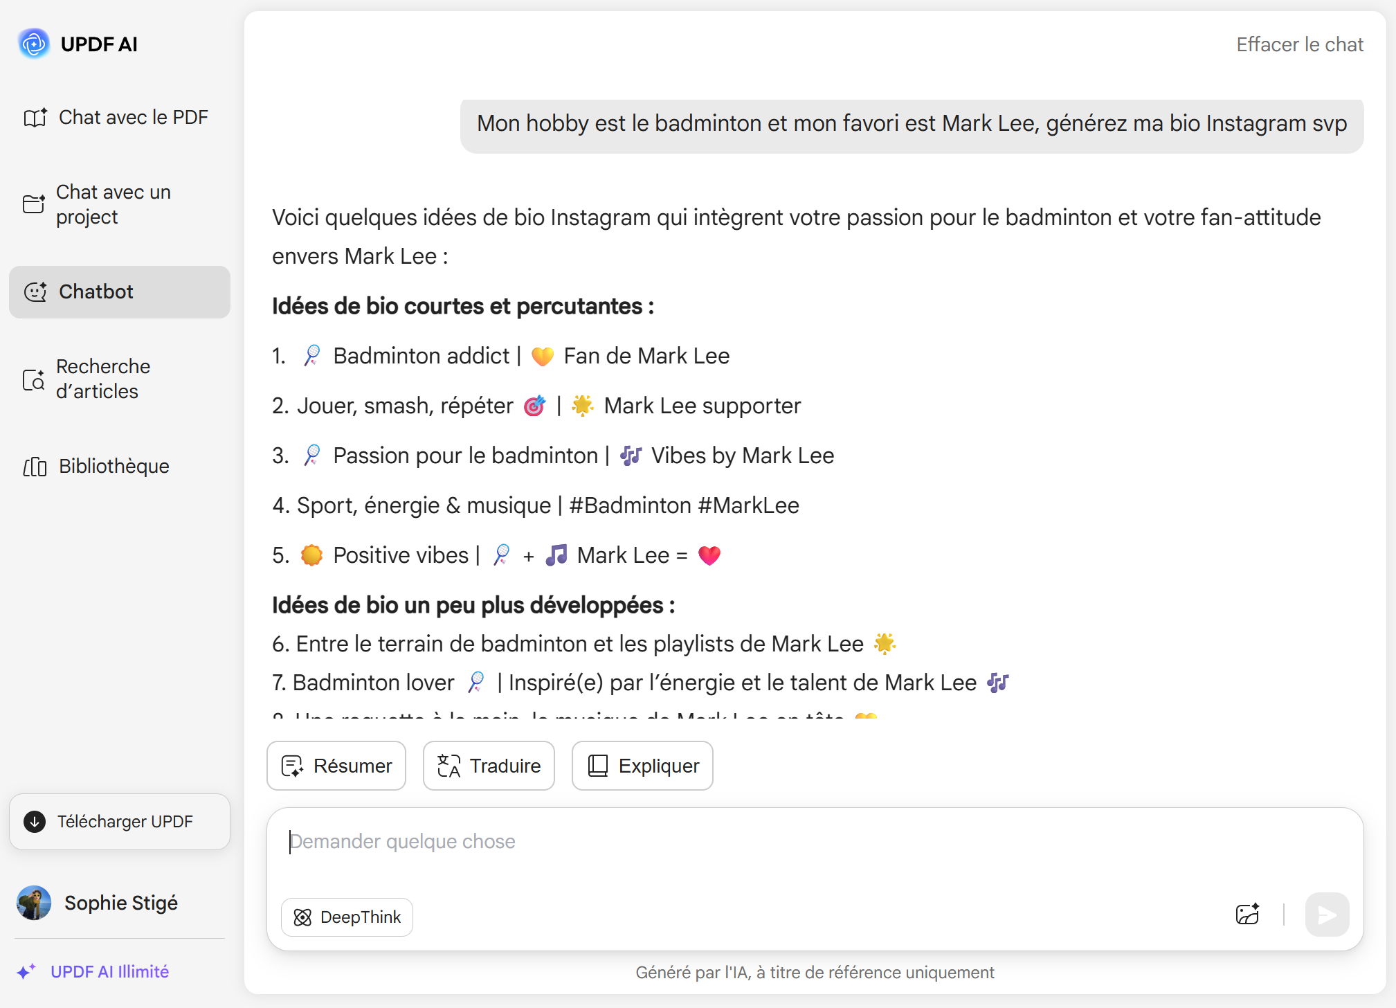The width and height of the screenshot is (1396, 1008).
Task: Click the Expliquer book icon
Action: coord(598,766)
